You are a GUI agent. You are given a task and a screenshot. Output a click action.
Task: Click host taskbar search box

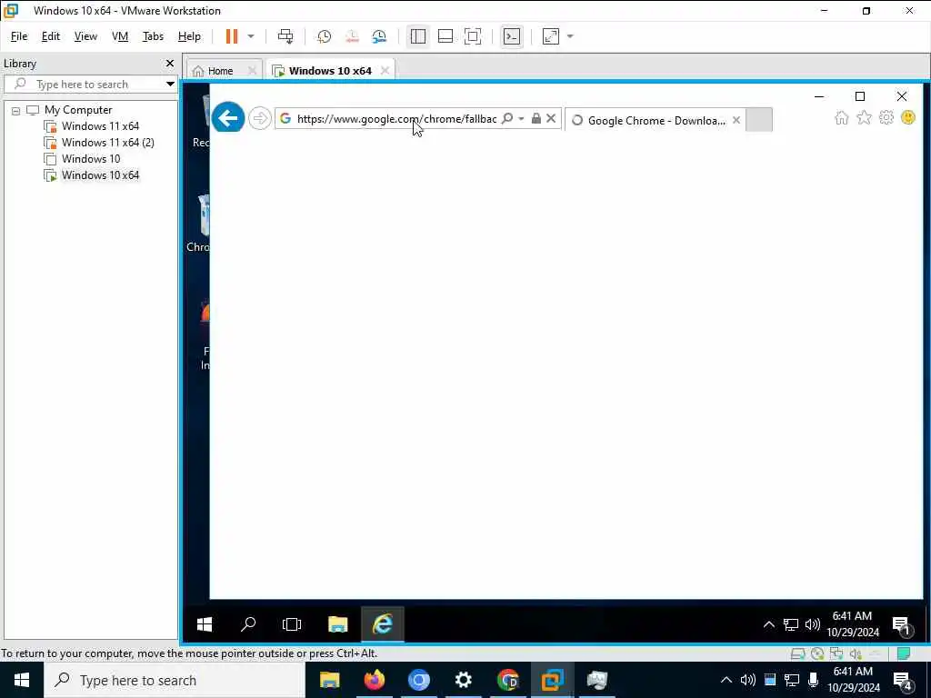pos(175,680)
